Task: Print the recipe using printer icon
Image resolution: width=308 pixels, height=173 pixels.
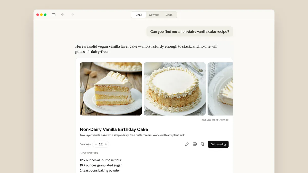Action: coord(195,144)
